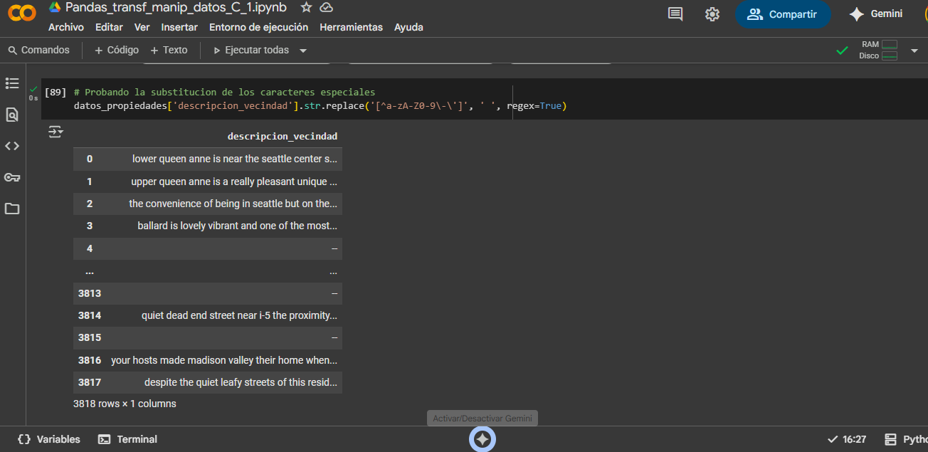Open the Variables panel
Screen dimensions: 928x452
pos(48,439)
